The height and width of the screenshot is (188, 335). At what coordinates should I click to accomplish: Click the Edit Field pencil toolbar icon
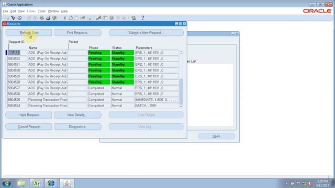click(x=98, y=18)
